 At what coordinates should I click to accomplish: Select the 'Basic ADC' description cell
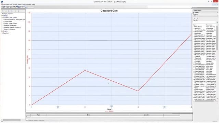(x=211, y=27)
